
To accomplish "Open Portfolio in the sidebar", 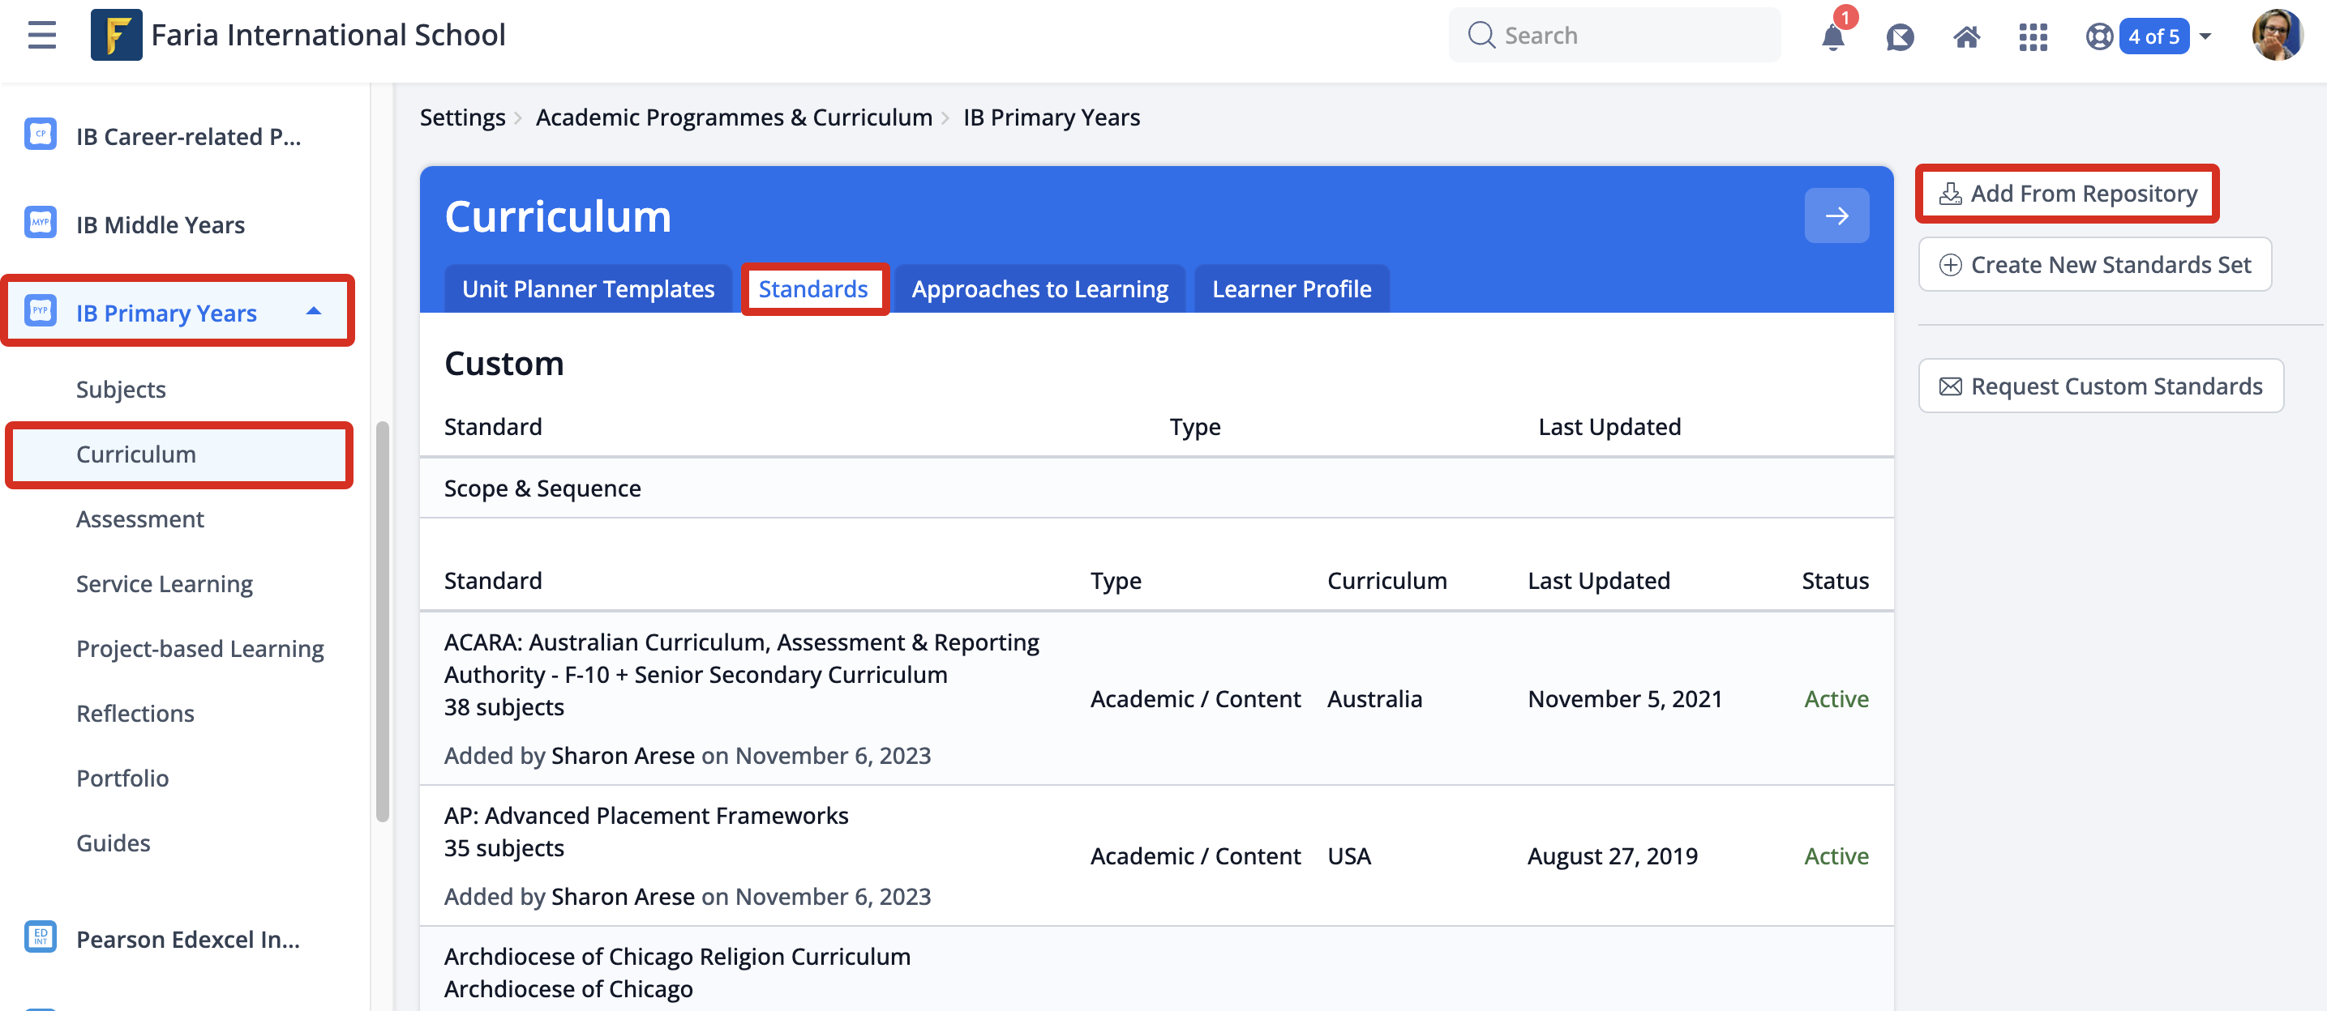I will click(122, 779).
